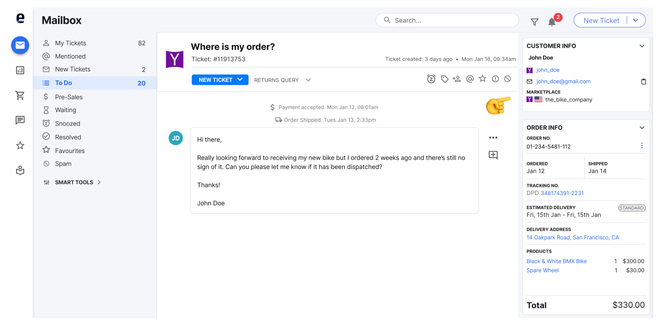Image resolution: width=660 pixels, height=325 pixels.
Task: Add a tag using the tag icon
Action: click(445, 79)
